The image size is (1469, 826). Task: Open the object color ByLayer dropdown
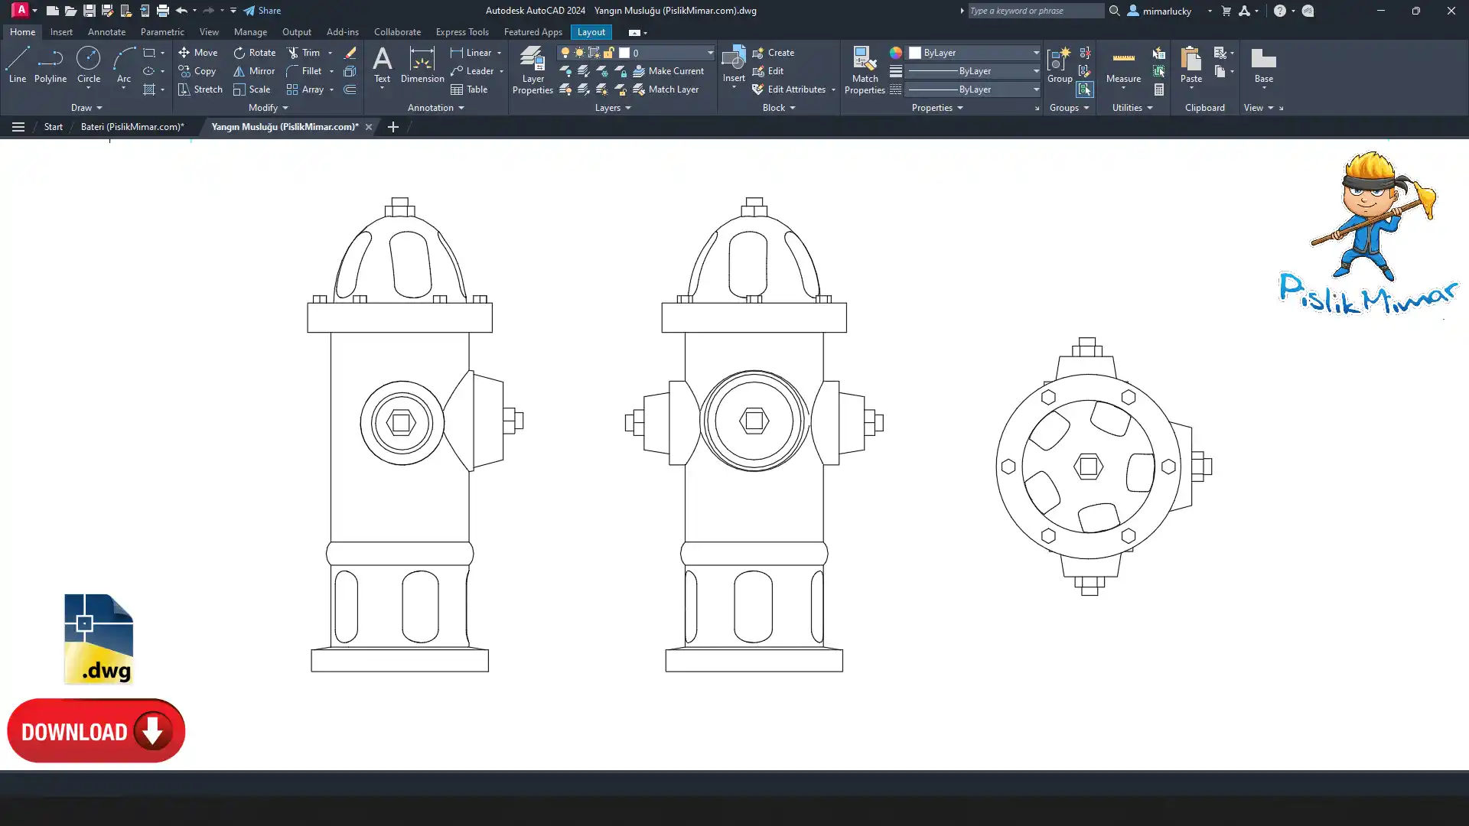click(x=1036, y=53)
